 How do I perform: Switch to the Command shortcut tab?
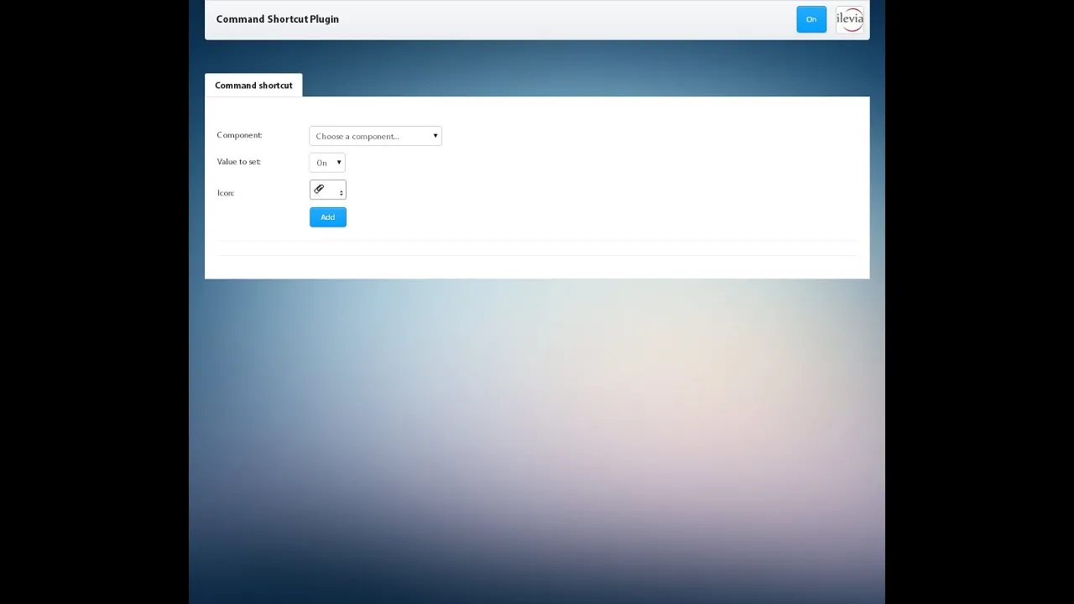point(253,86)
